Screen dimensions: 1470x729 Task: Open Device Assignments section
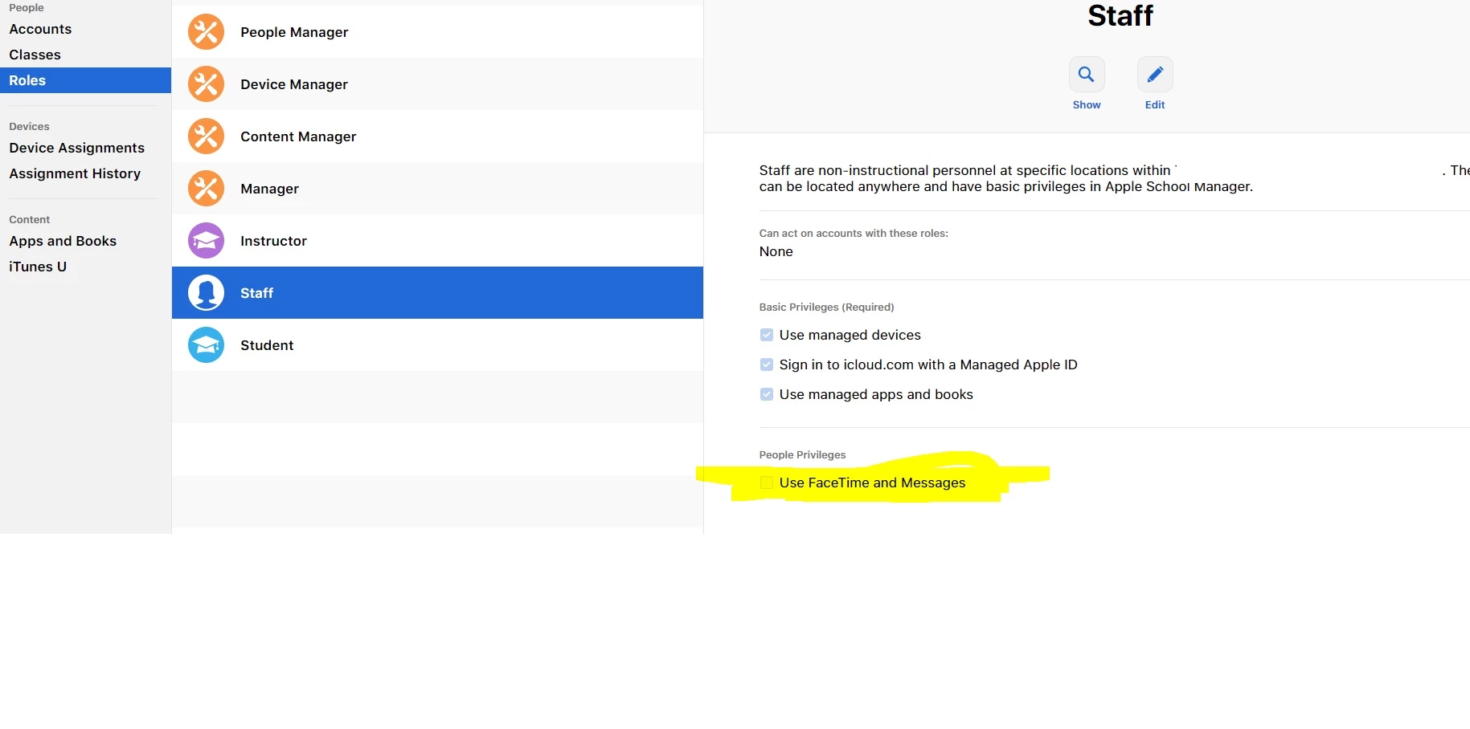77,148
